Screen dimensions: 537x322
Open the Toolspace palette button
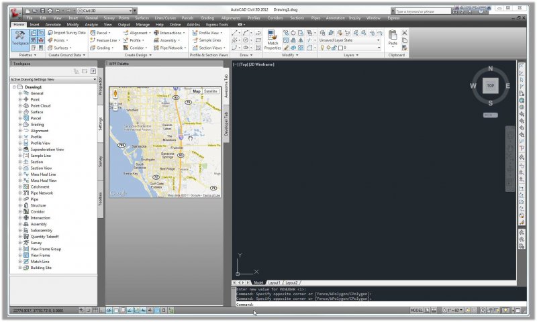point(20,40)
